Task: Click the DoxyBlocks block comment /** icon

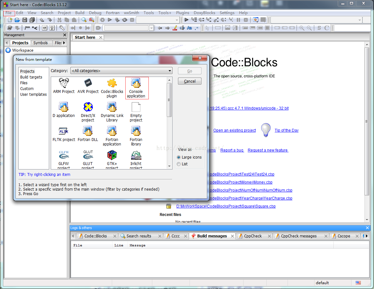Action: coord(27,28)
